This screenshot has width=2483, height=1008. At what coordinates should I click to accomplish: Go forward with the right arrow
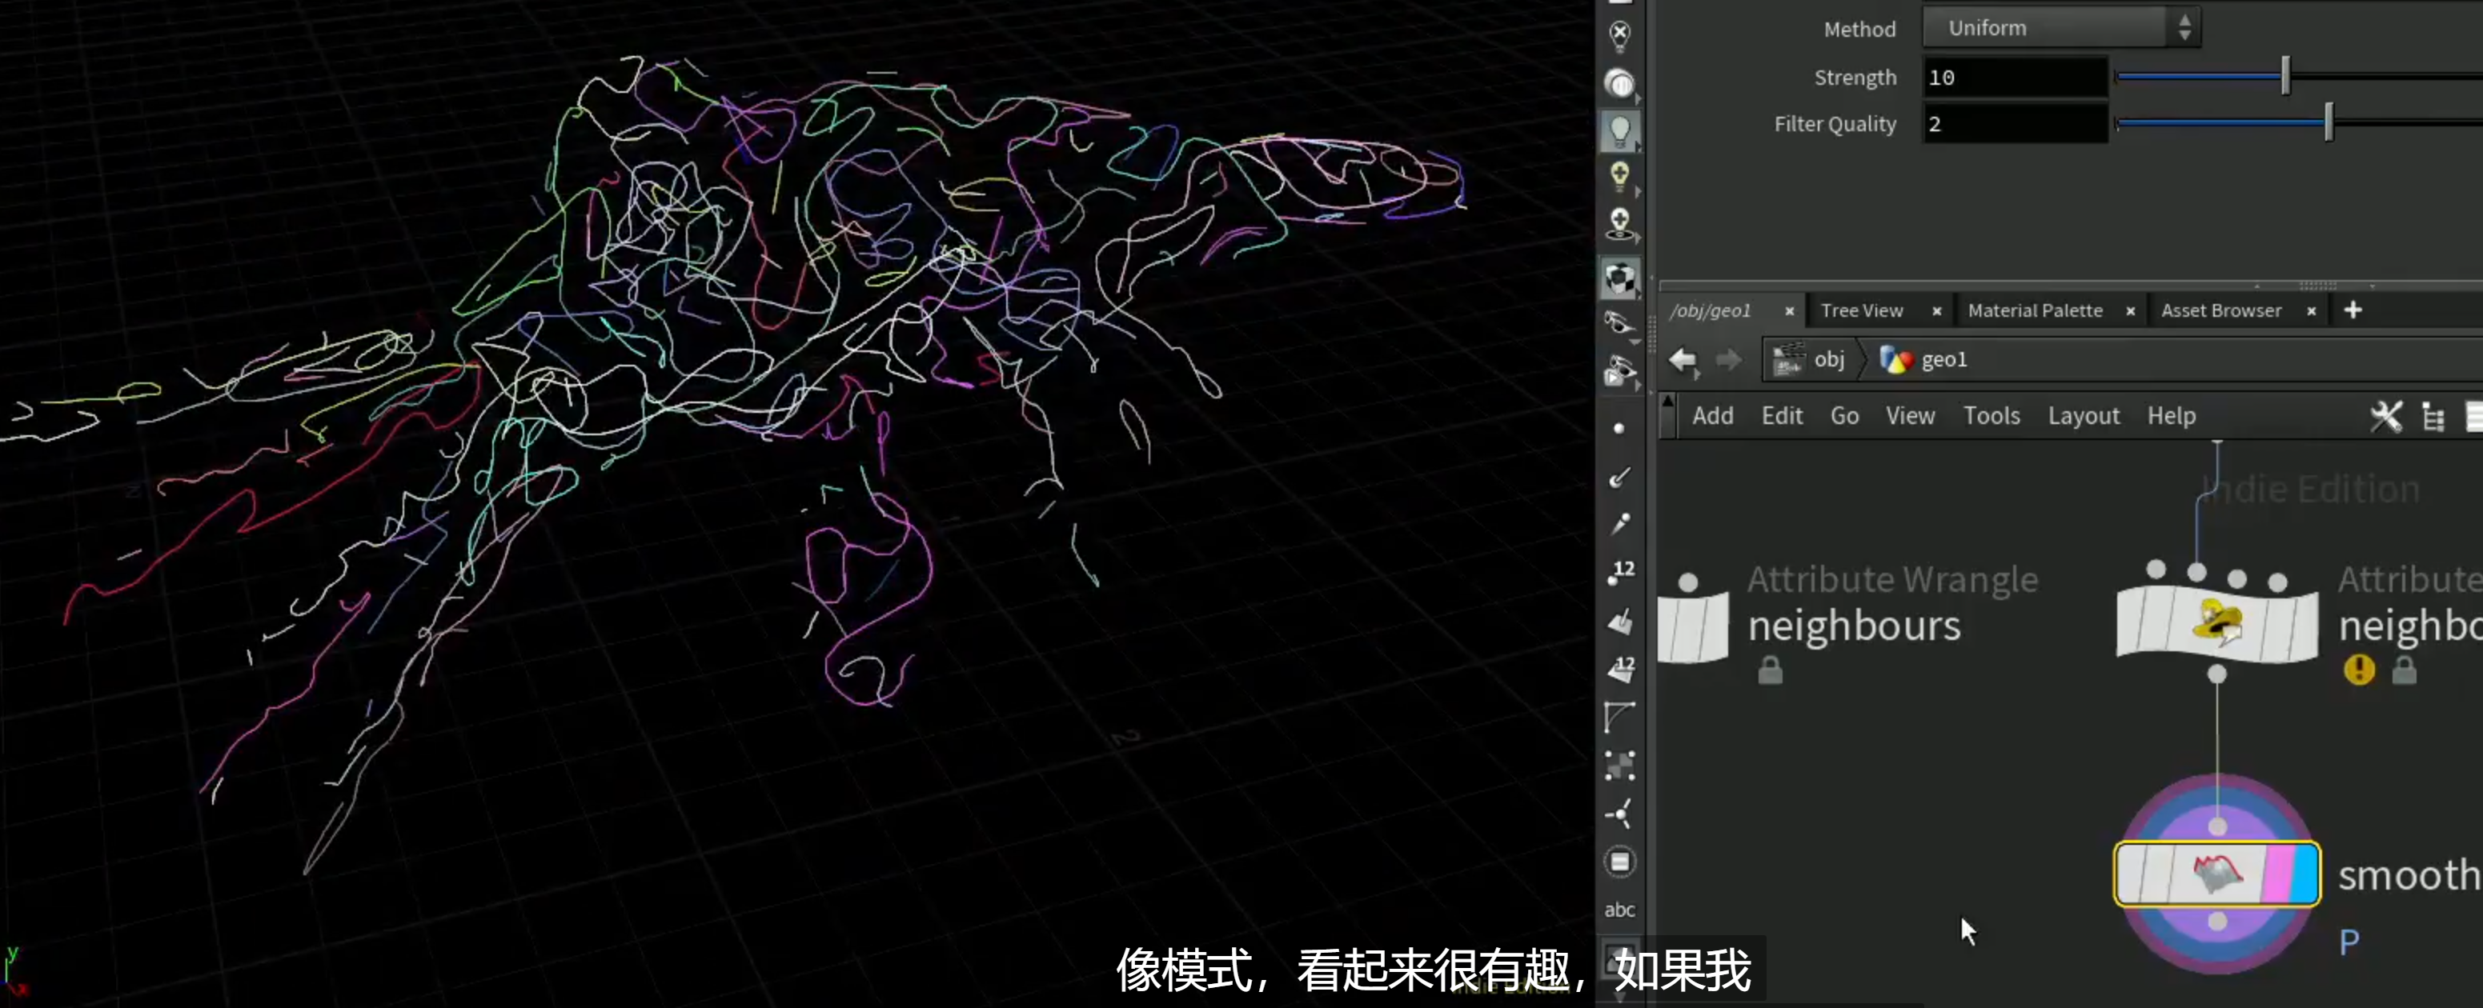click(x=1728, y=361)
